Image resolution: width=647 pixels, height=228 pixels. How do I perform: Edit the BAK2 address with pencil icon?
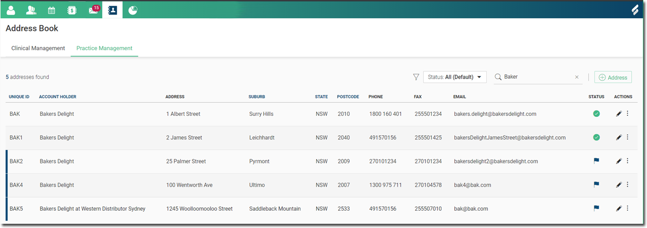pos(619,161)
